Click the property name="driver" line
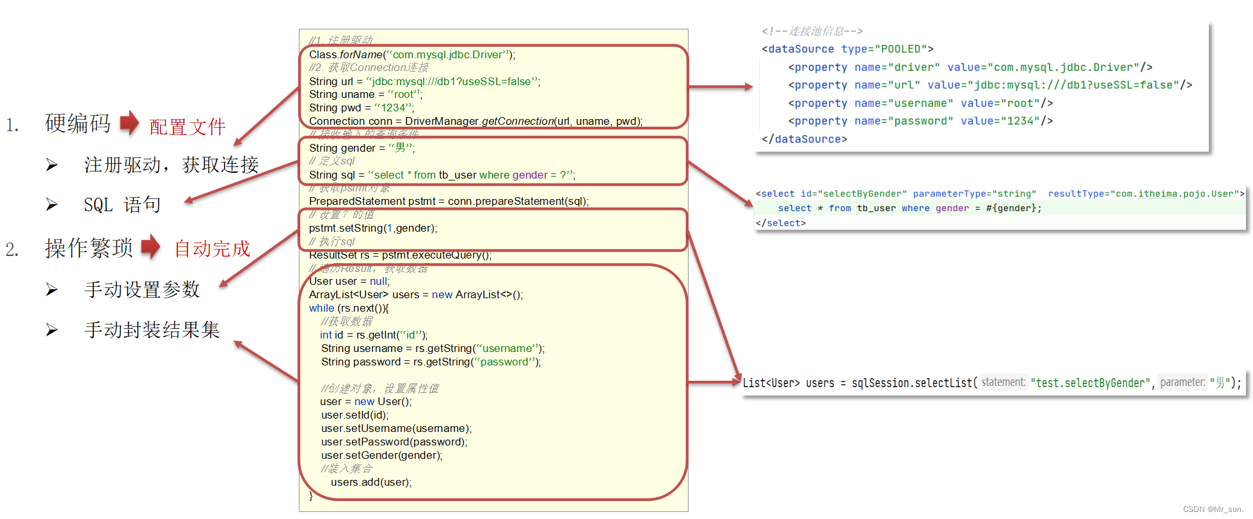 point(970,67)
